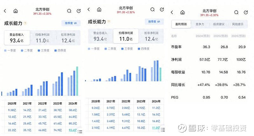Viewport: 254px width, 136px height.
Task: Click the highlighted 11.0亿 cell in the middle table
Action: click(156, 128)
